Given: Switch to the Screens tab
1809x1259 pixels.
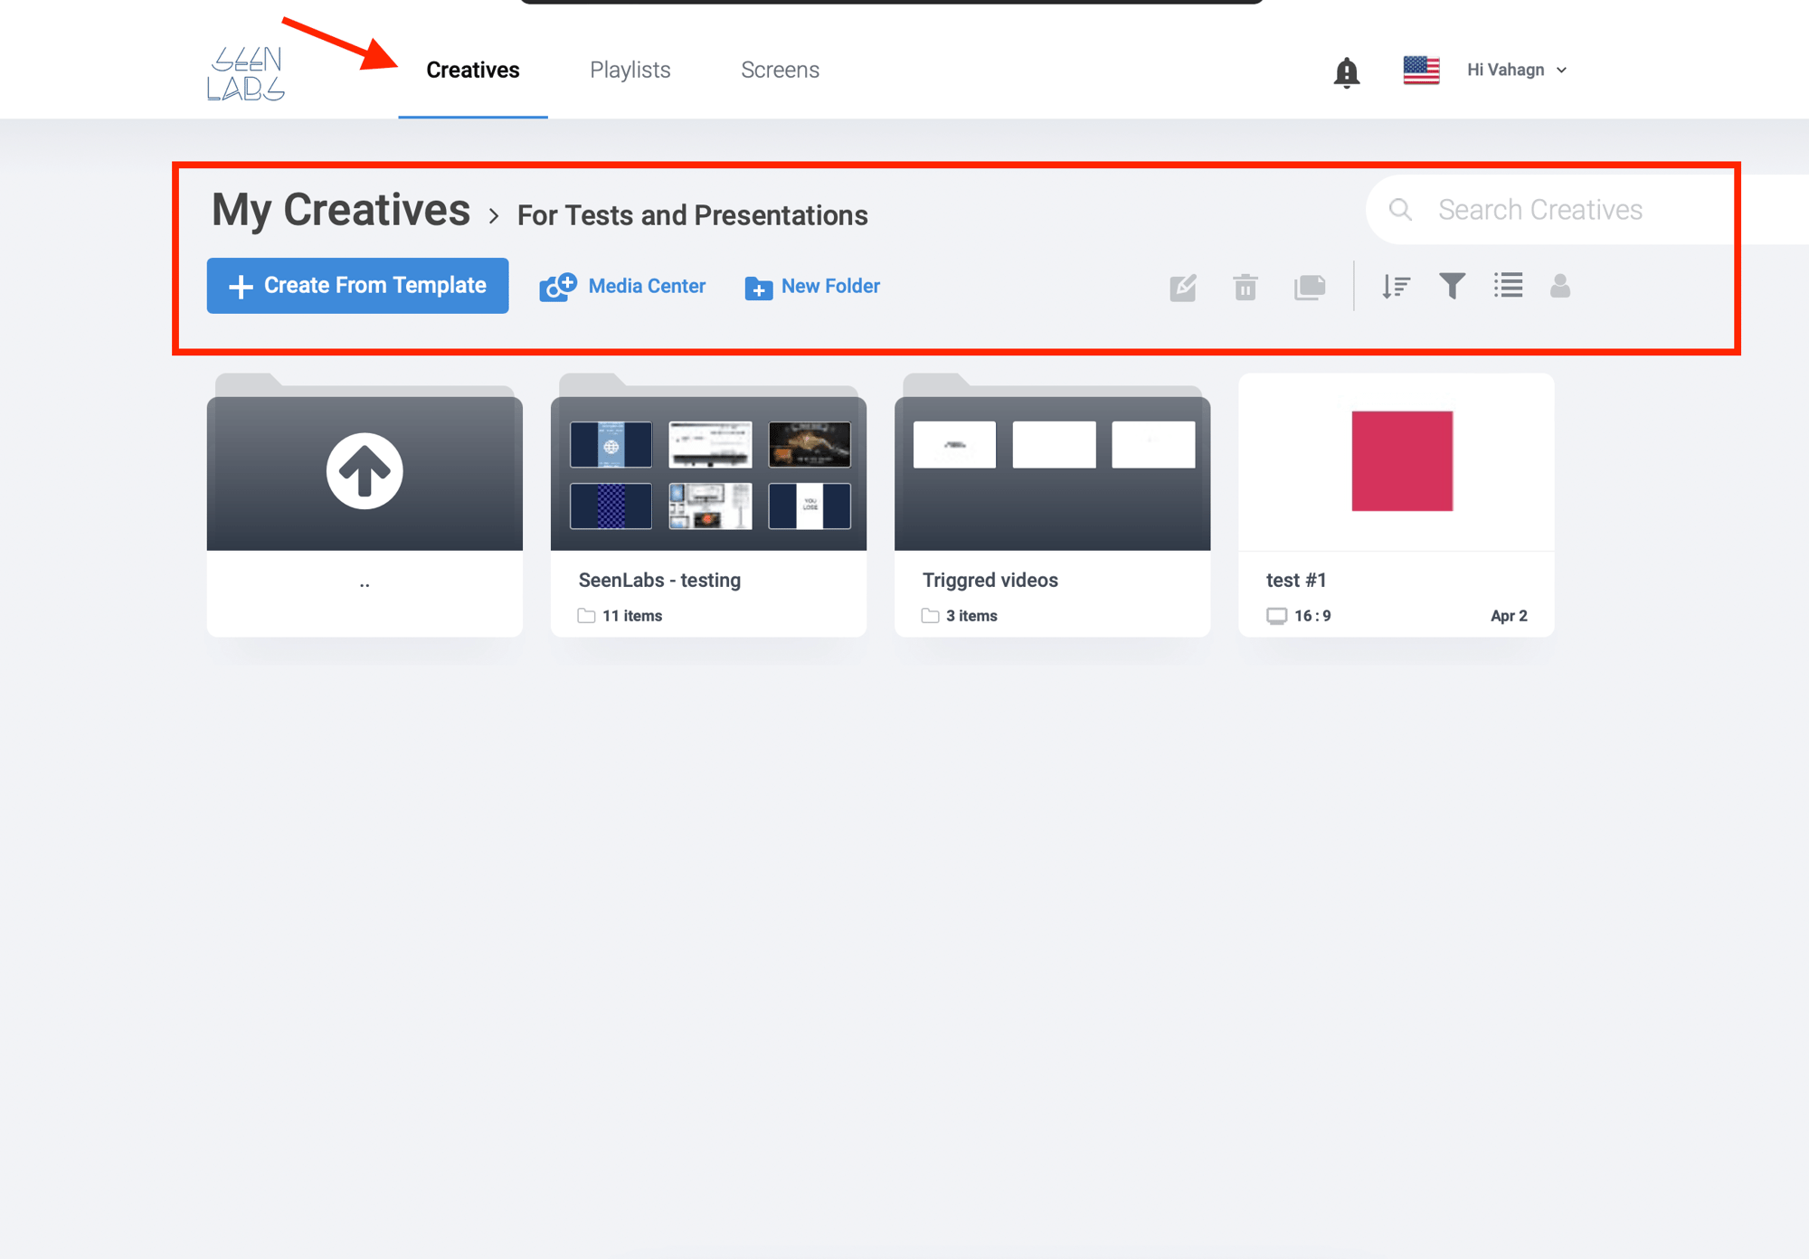Looking at the screenshot, I should [x=780, y=70].
